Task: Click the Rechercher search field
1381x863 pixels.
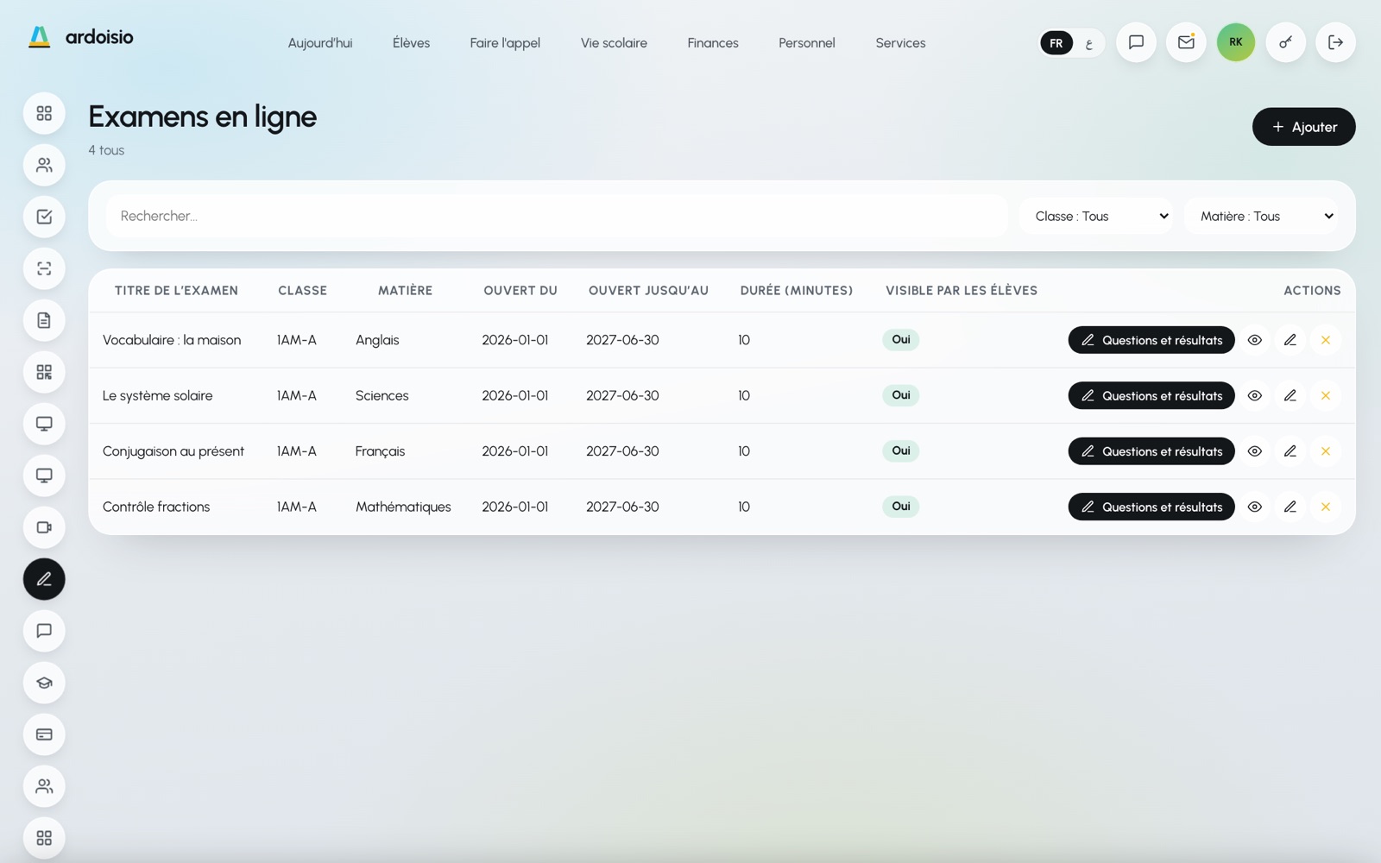Action: pos(557,216)
